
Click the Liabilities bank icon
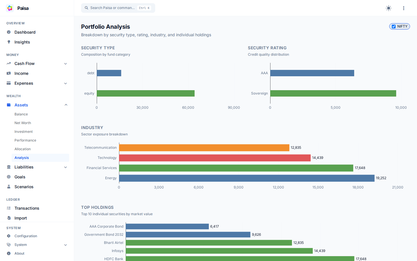9,167
